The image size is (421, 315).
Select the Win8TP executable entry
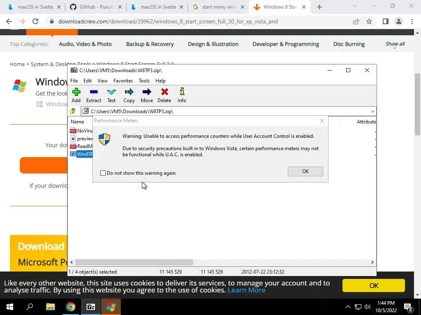click(x=81, y=154)
